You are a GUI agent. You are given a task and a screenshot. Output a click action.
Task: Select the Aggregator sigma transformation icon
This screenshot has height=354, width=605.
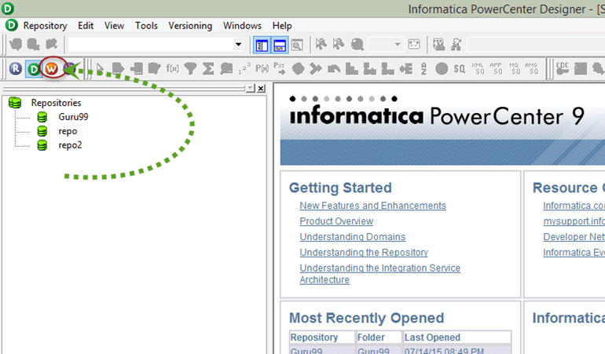point(208,68)
